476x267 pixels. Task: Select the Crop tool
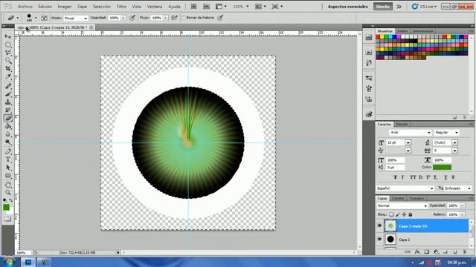tap(8, 69)
